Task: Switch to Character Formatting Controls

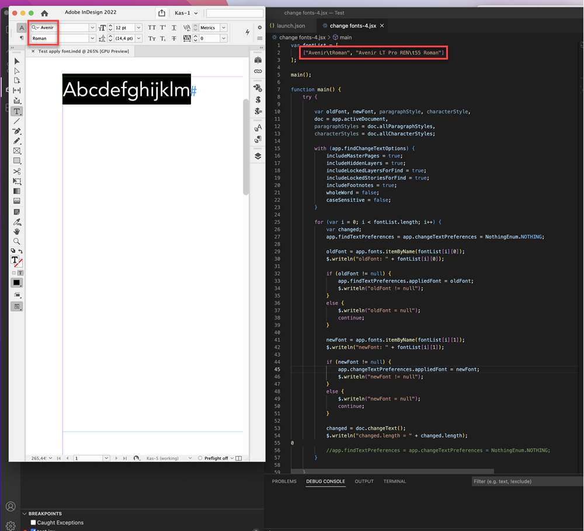Action: 22,27
